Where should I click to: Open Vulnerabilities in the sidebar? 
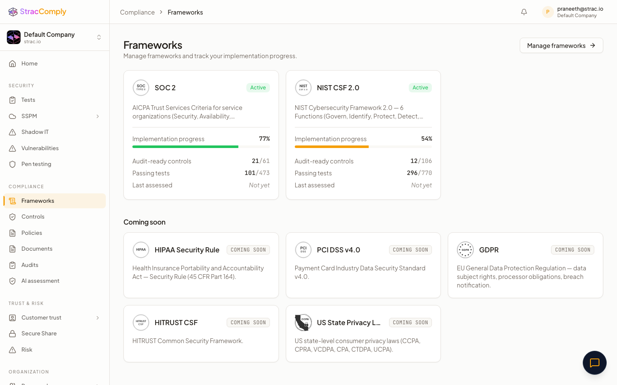click(54, 148)
